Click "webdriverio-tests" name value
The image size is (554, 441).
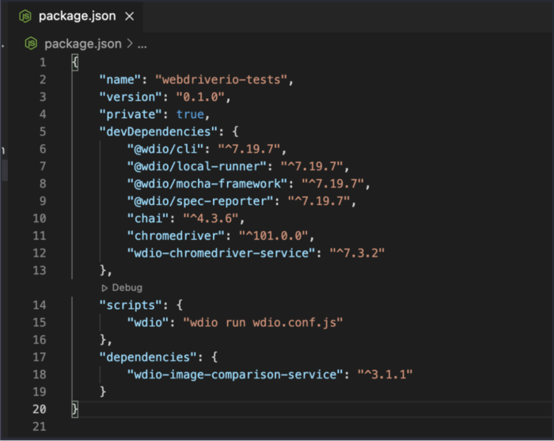coord(225,79)
